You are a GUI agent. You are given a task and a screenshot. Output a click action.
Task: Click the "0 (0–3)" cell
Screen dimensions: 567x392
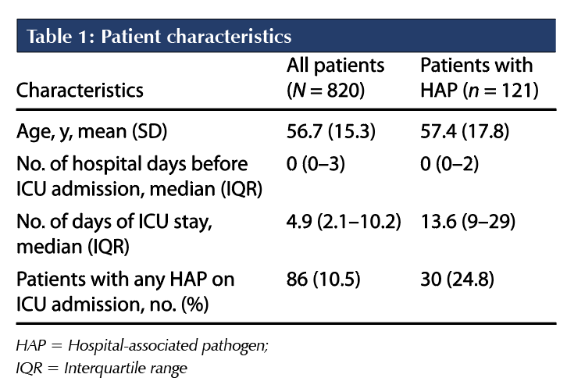[x=314, y=165]
